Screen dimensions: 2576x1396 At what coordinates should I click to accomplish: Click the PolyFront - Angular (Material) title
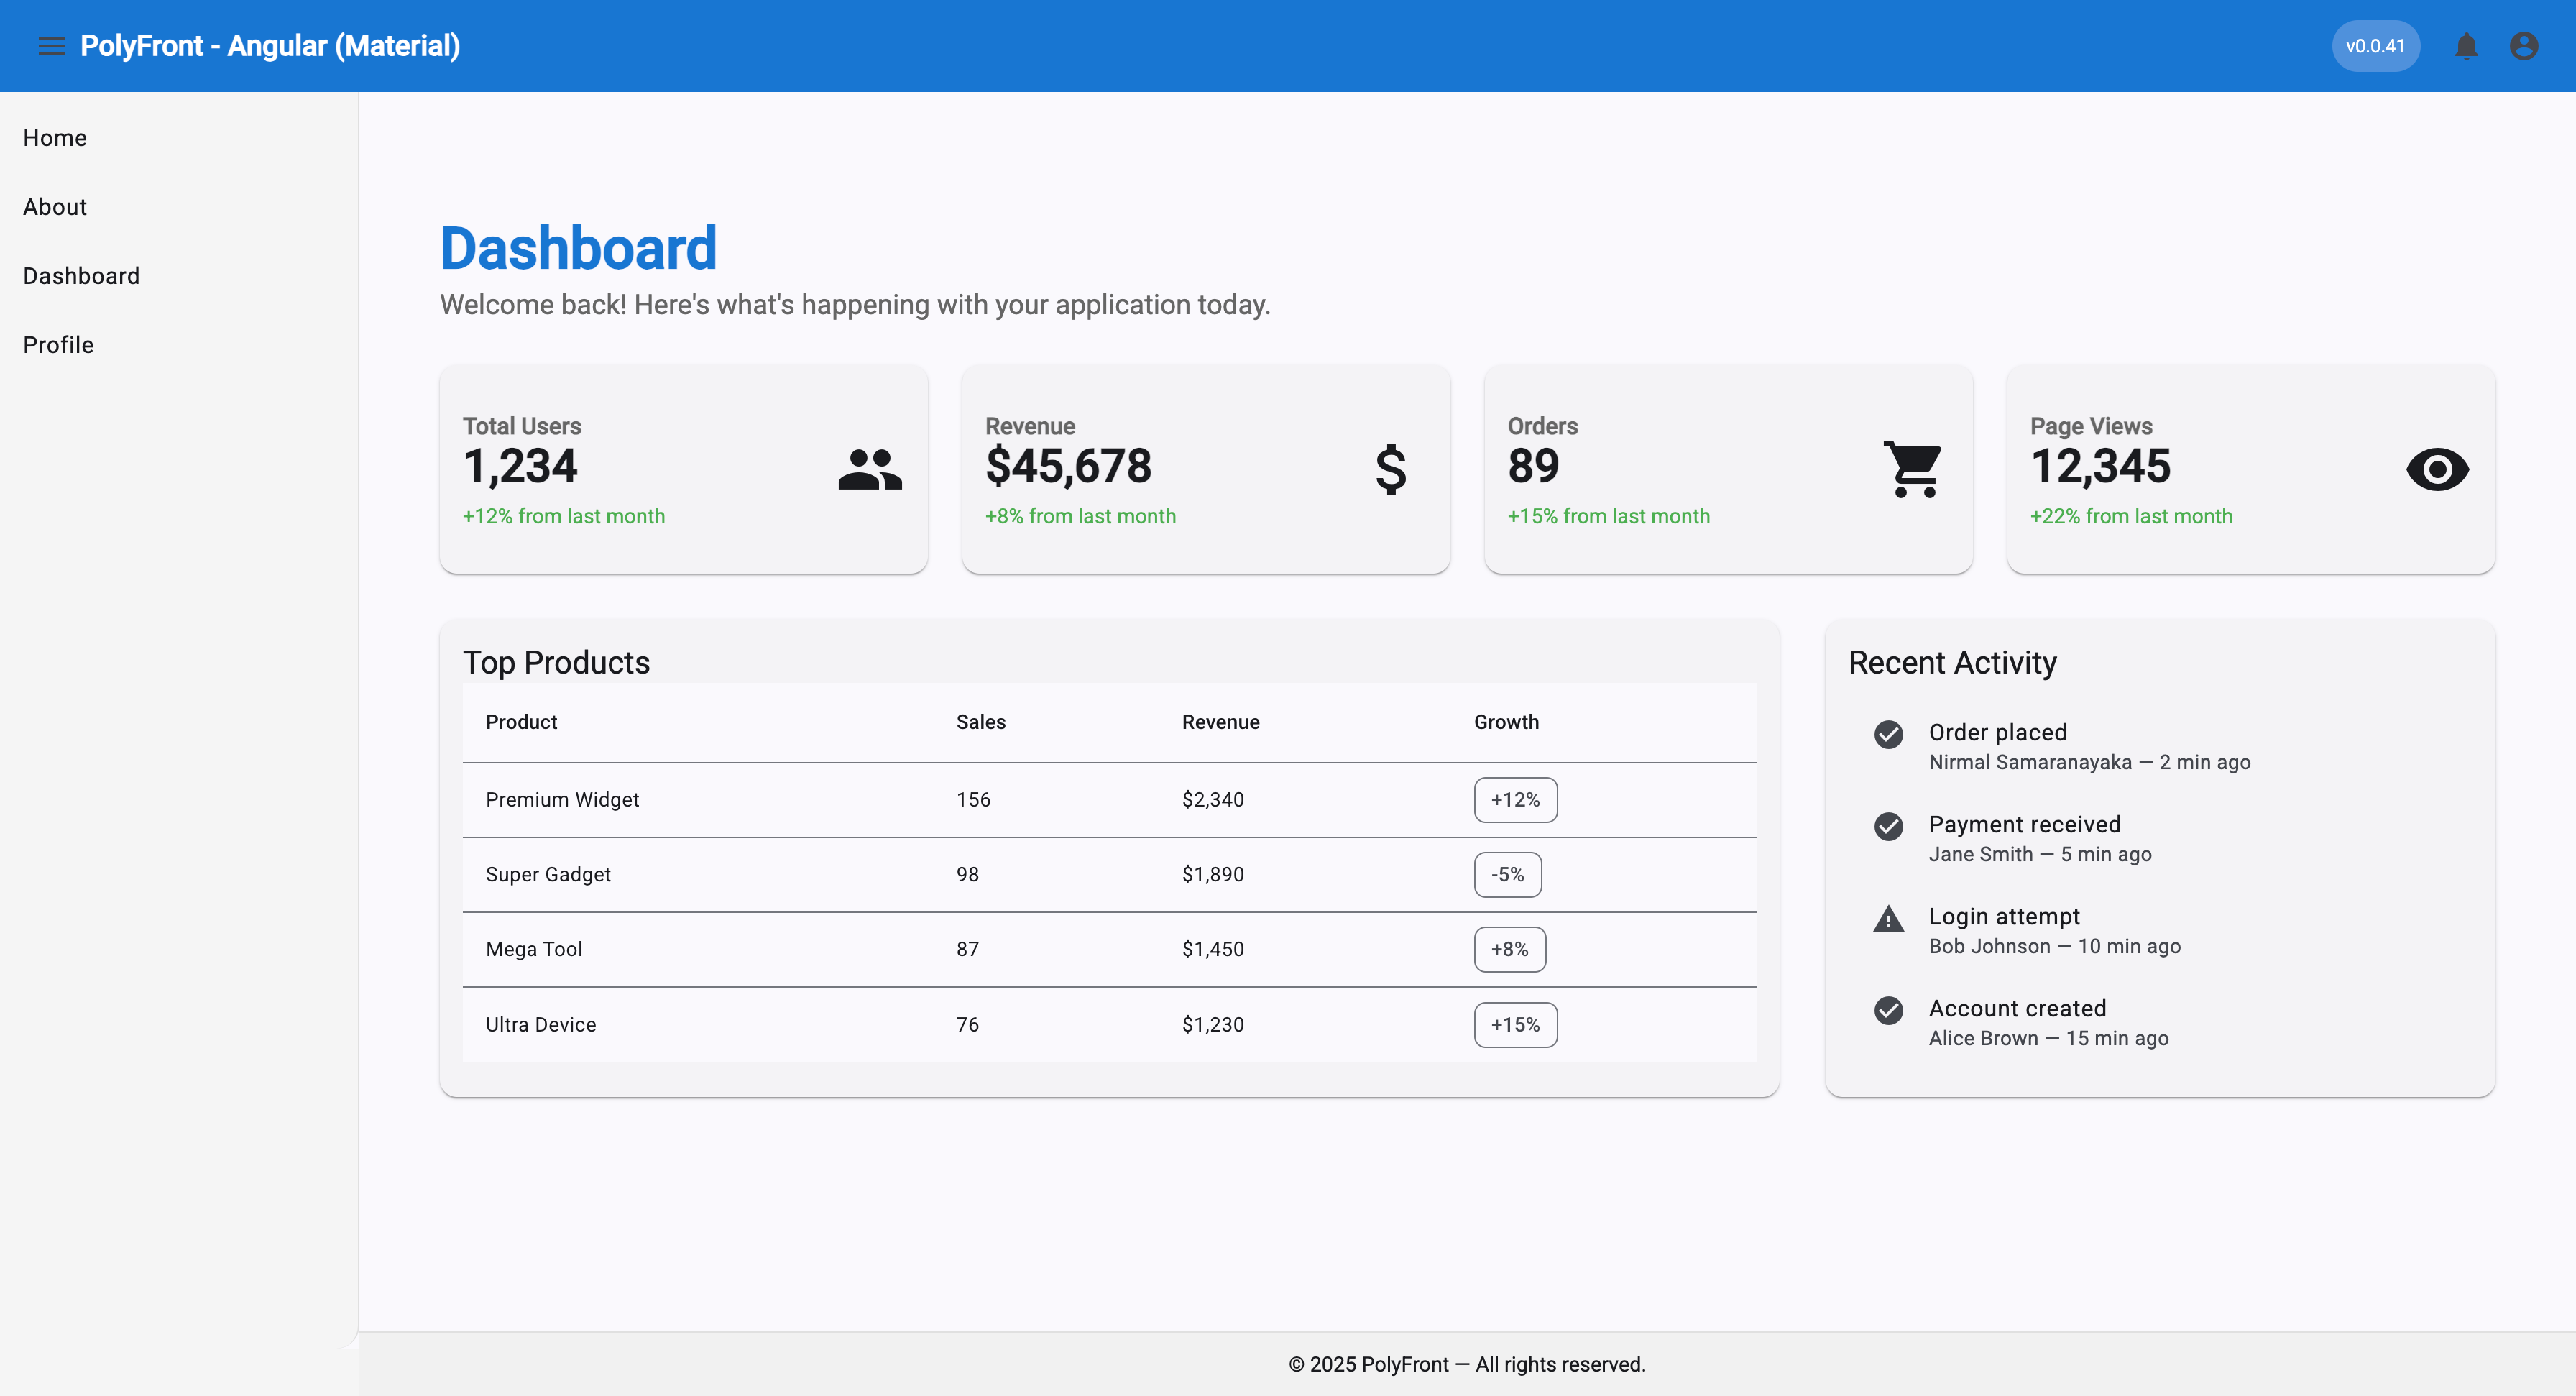(x=270, y=46)
